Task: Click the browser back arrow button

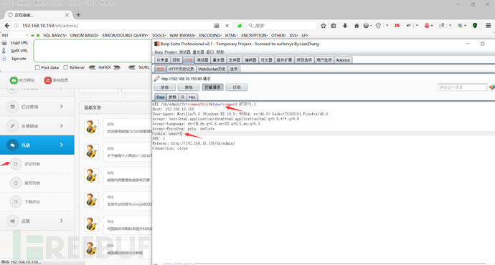Action: pyautogui.click(x=6, y=26)
